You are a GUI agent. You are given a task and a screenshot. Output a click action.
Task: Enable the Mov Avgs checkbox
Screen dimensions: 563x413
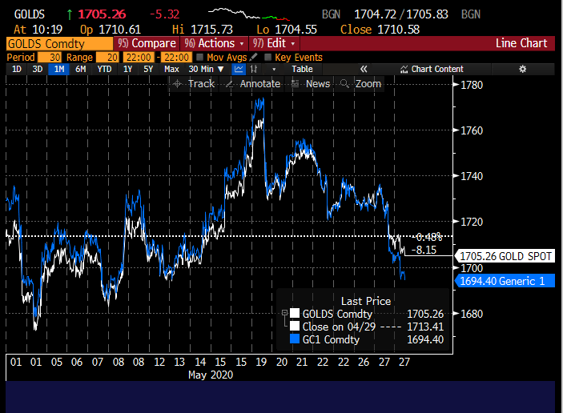200,57
